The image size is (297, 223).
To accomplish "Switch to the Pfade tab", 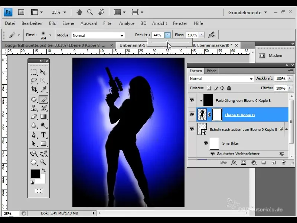I will coord(212,71).
